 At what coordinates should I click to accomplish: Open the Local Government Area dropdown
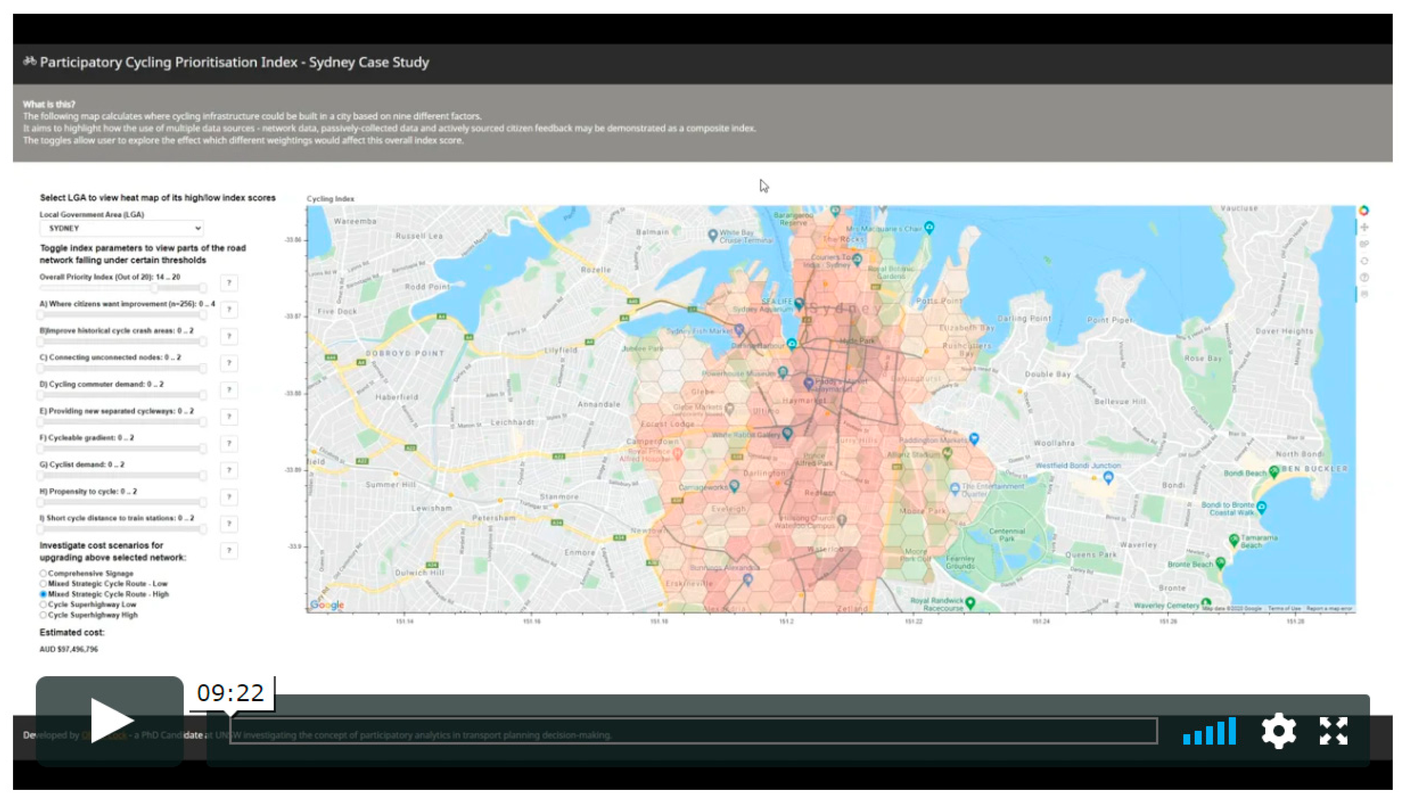122,228
